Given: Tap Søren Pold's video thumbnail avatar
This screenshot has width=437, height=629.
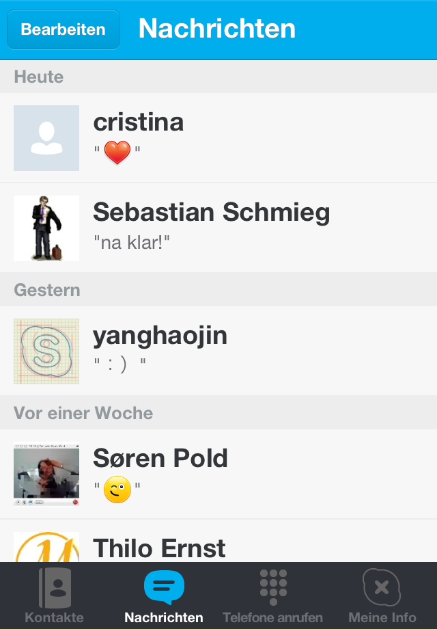Looking at the screenshot, I should 46,474.
